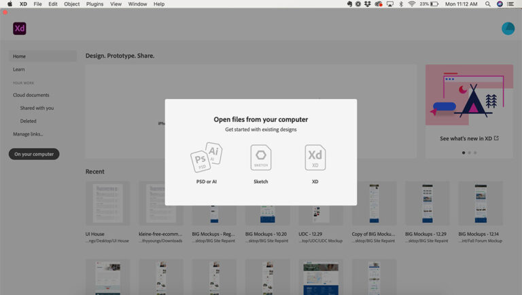The height and width of the screenshot is (295, 522).
Task: Click the On your computer button
Action: click(x=34, y=154)
